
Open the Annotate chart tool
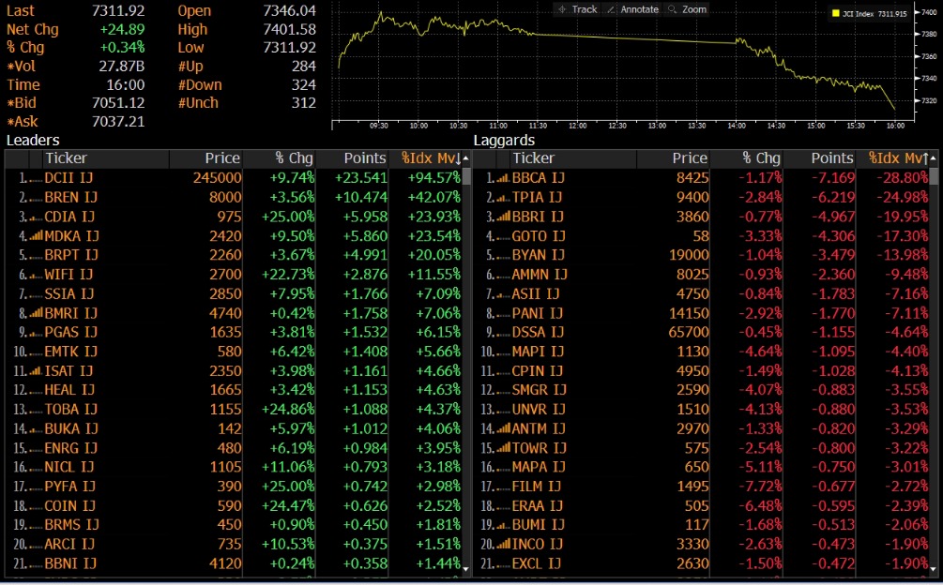(632, 9)
